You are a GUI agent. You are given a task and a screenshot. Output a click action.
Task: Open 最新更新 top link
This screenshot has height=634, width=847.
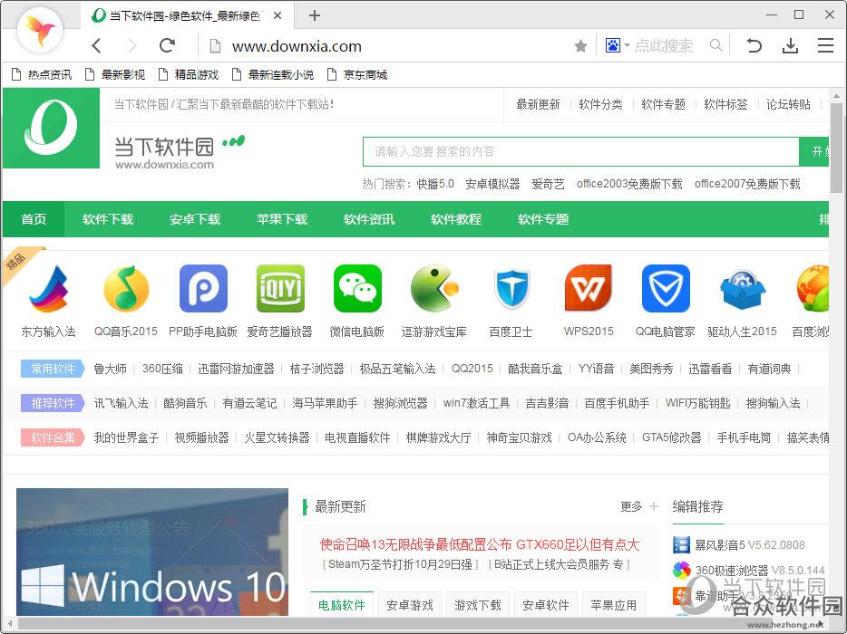point(538,104)
